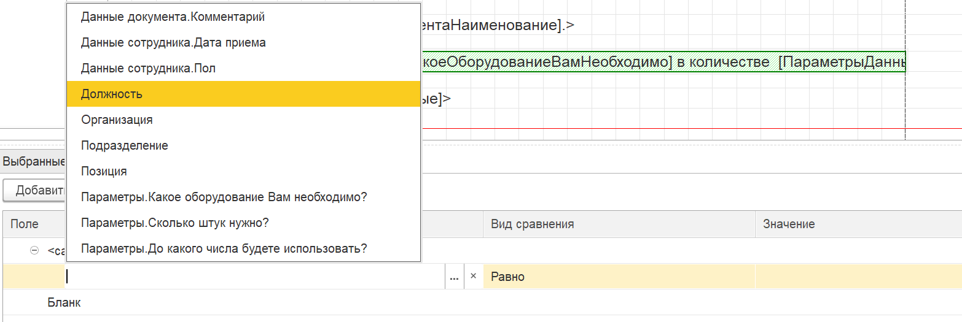Select 'Данные документа.Комментарий' from dropdown list

[173, 17]
